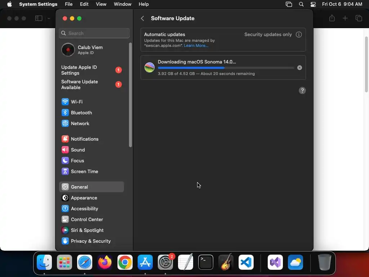Launch Firefox from the Dock
Screen dimensions: 369x277
pos(105,262)
